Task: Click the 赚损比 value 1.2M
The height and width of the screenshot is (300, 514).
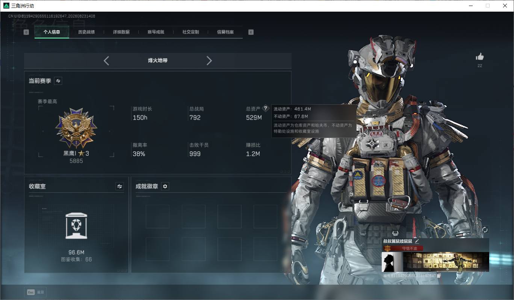Action: [253, 154]
